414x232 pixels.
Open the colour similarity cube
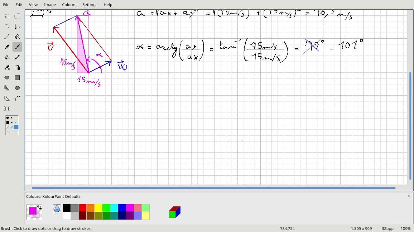(175, 212)
